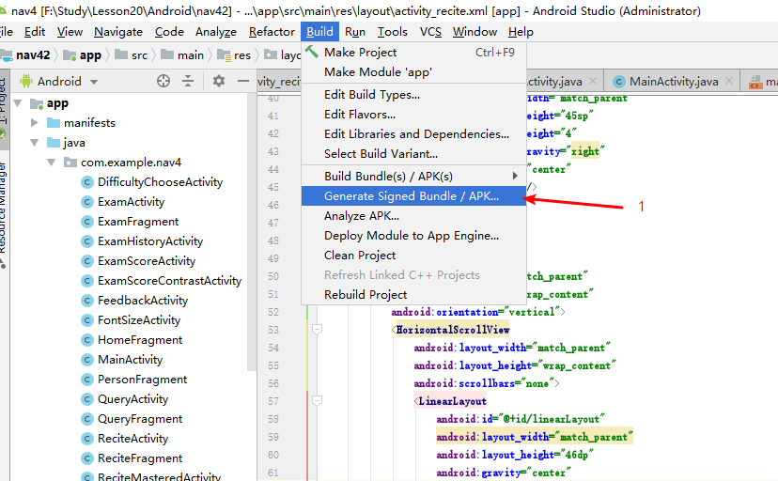Select Edit Build Types...
Screen dimensions: 778x481
point(413,94)
